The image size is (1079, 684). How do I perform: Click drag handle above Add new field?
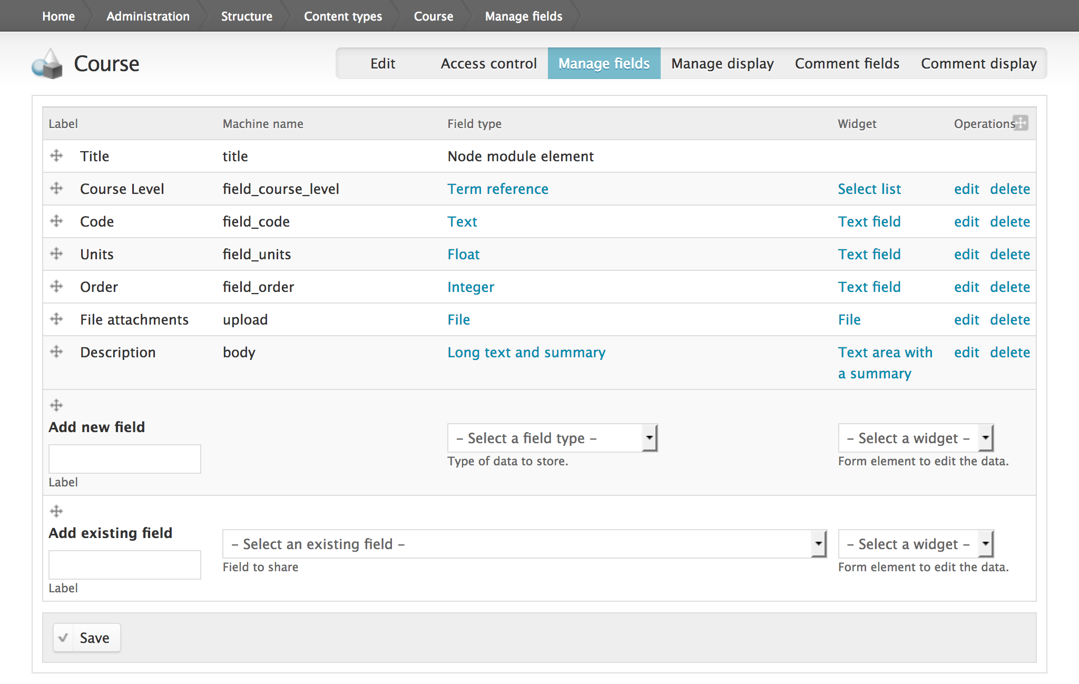coord(56,405)
